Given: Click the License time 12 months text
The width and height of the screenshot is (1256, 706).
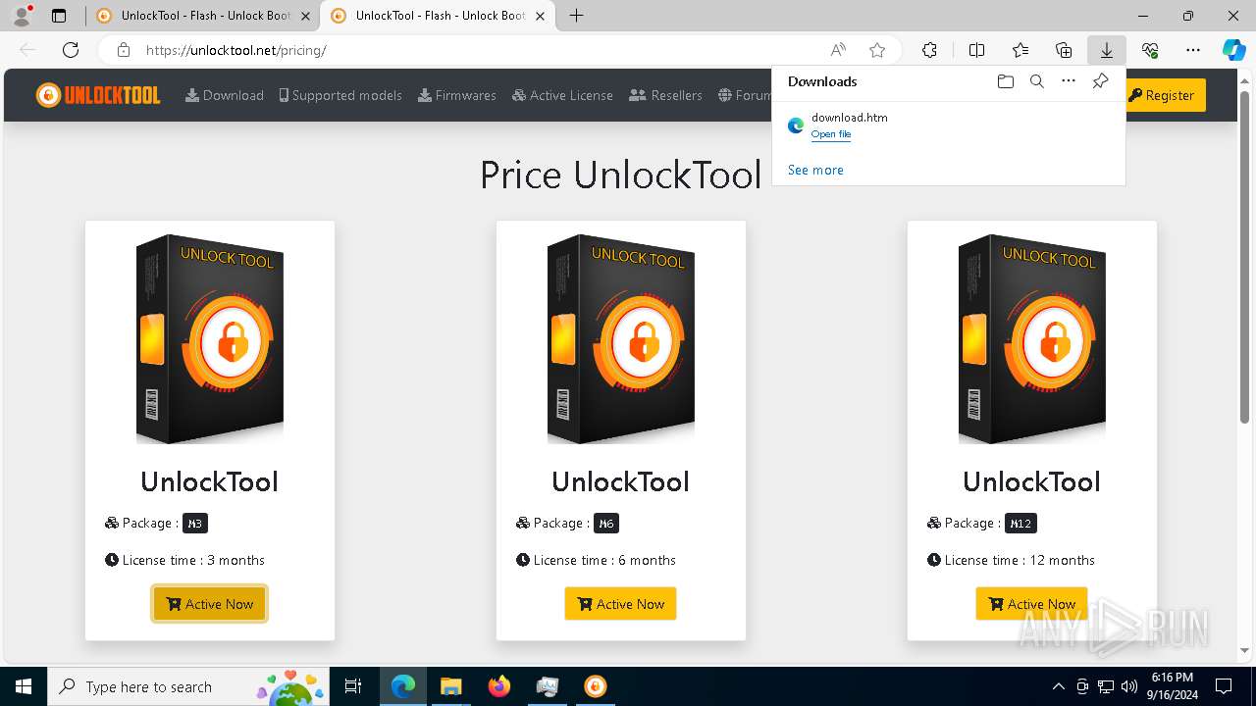Looking at the screenshot, I should click(1011, 560).
